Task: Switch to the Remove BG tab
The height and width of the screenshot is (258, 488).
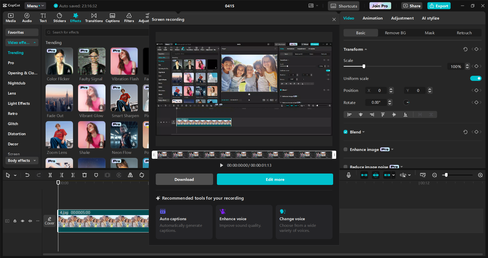Action: click(395, 33)
